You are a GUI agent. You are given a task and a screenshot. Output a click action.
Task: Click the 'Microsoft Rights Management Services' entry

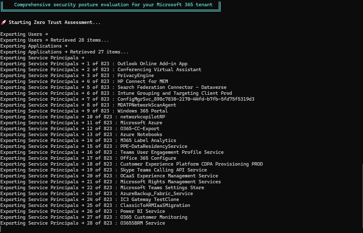[x=170, y=182]
